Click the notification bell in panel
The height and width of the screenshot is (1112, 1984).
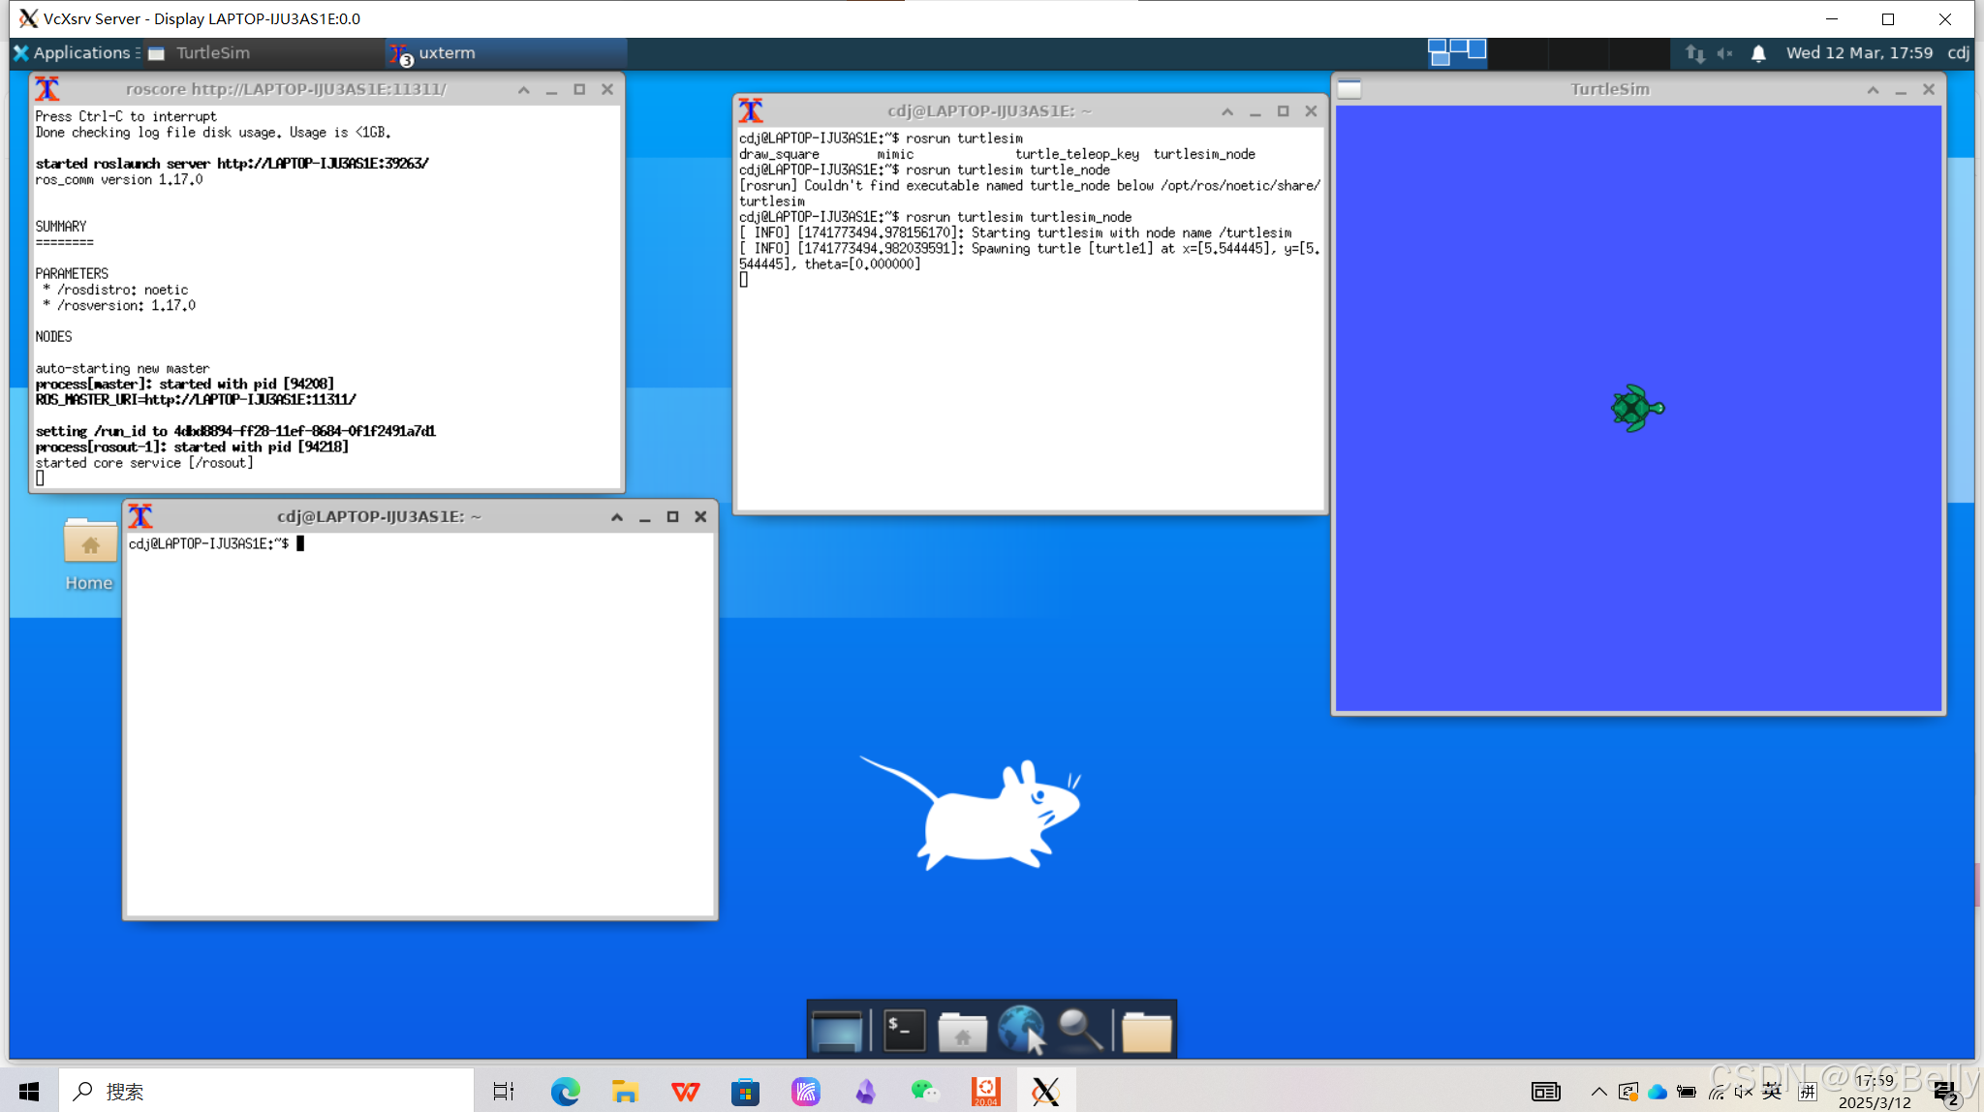point(1758,53)
